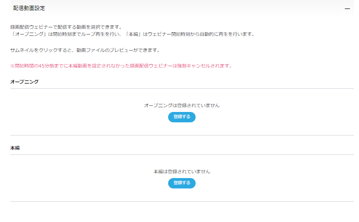Click the divider separating オープニング and 本編 sections

pyautogui.click(x=181, y=135)
